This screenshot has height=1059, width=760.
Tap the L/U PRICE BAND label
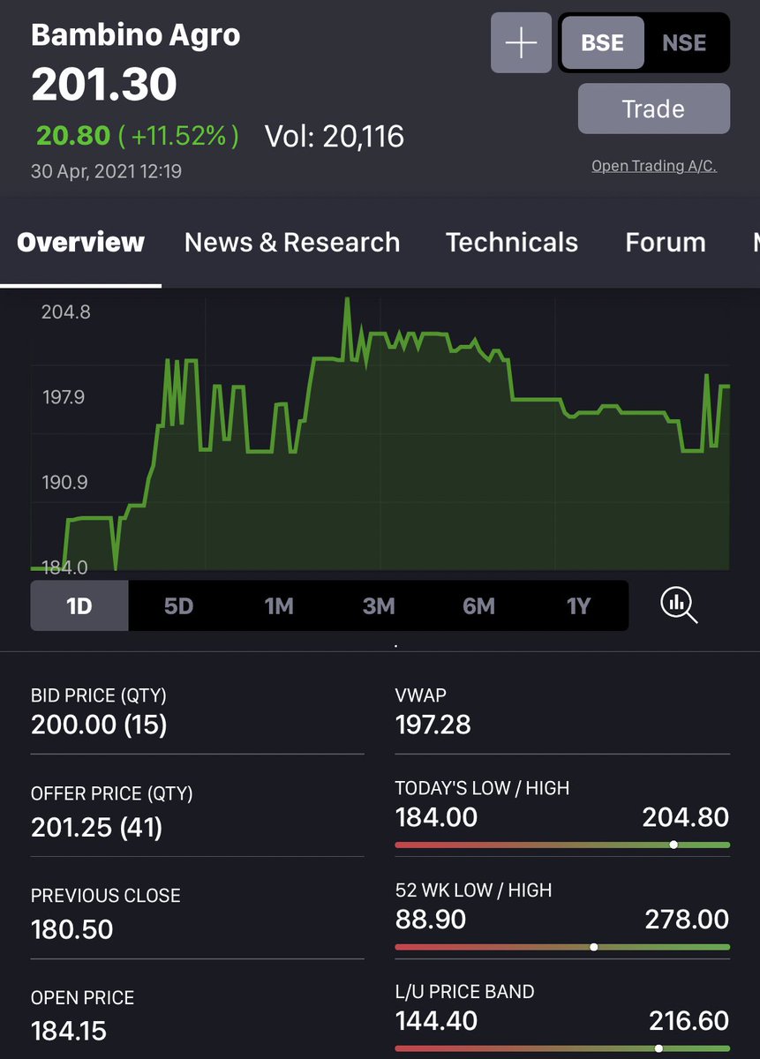click(465, 992)
